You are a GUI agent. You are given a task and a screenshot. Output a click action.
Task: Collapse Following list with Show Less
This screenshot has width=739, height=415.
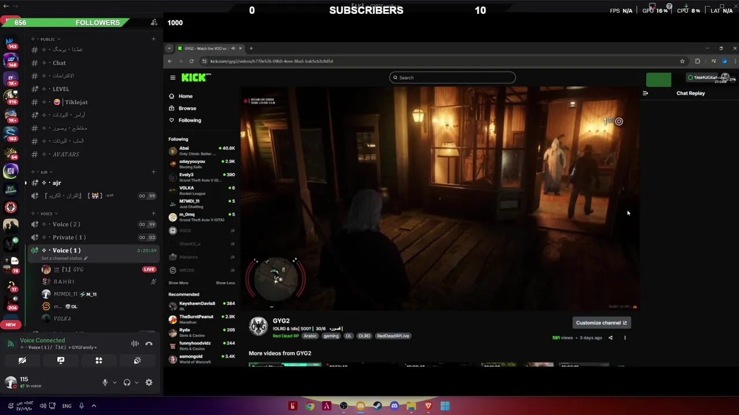click(x=225, y=283)
